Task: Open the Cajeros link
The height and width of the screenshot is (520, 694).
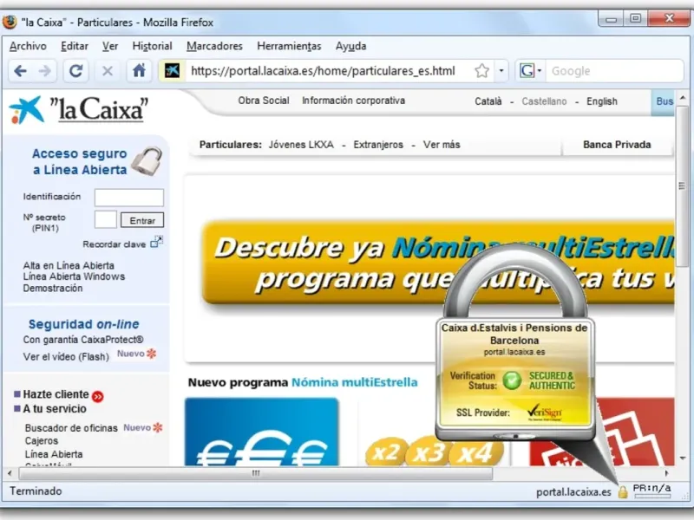Action: click(x=42, y=441)
